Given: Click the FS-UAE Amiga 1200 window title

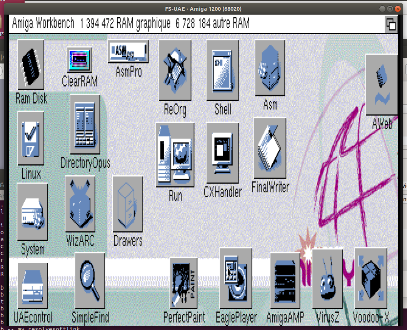Looking at the screenshot, I should [203, 9].
